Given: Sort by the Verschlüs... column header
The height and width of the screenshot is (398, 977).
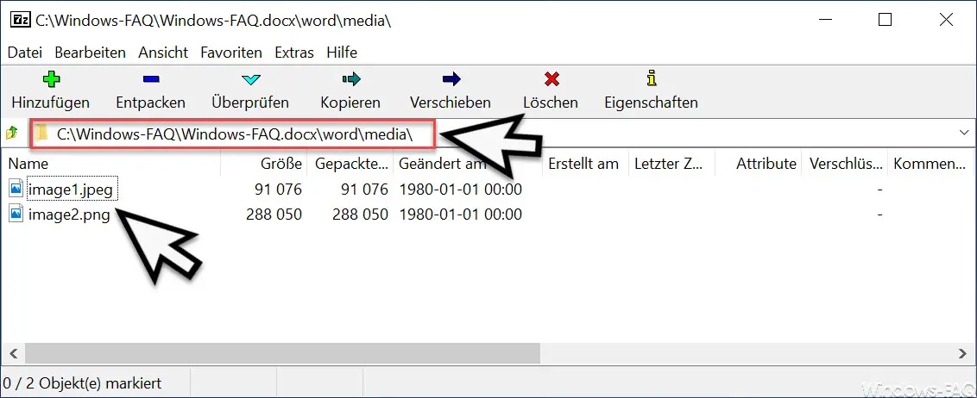Looking at the screenshot, I should point(845,164).
